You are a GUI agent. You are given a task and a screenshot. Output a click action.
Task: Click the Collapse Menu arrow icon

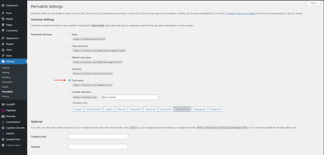pos(3,145)
